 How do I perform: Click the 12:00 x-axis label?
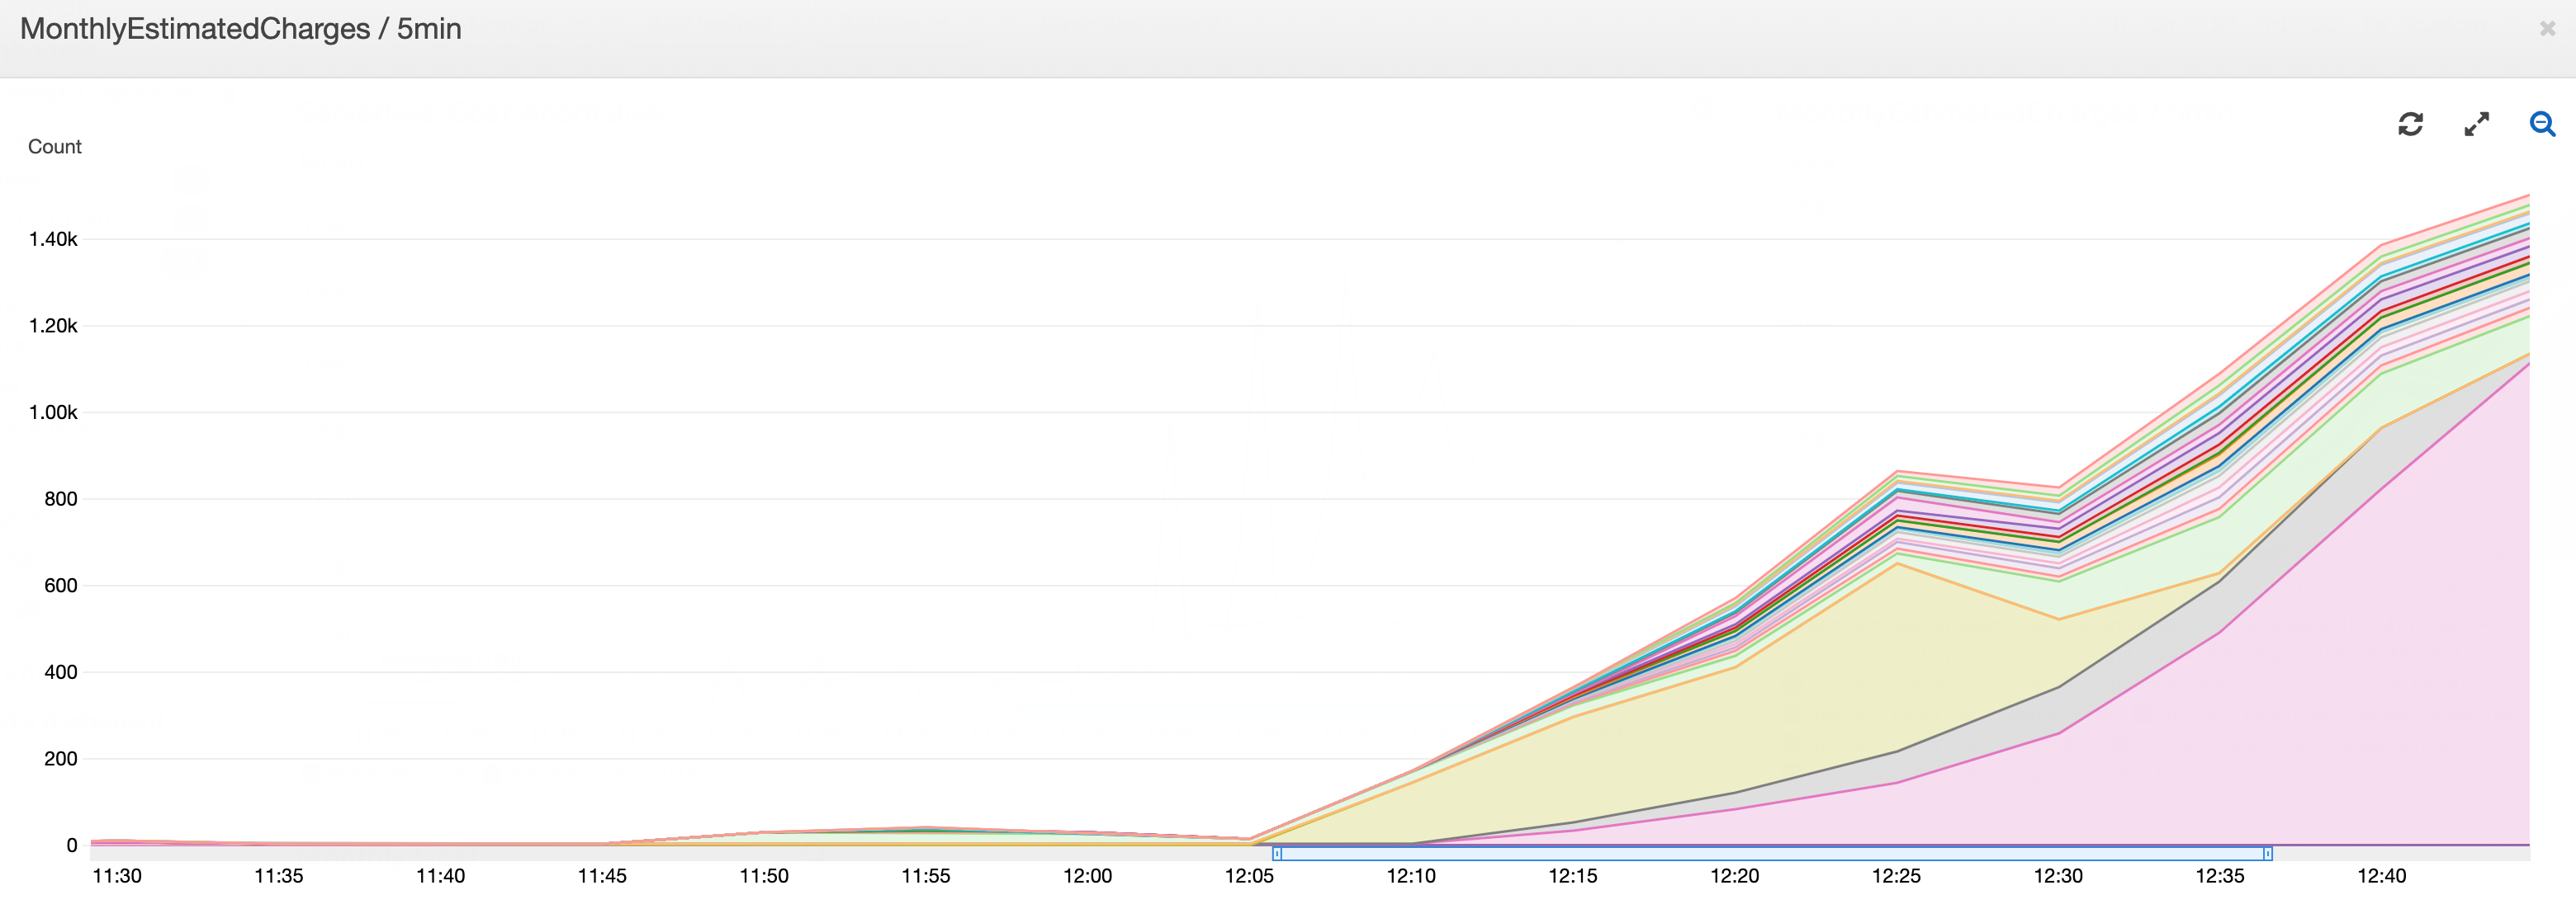coord(1087,876)
